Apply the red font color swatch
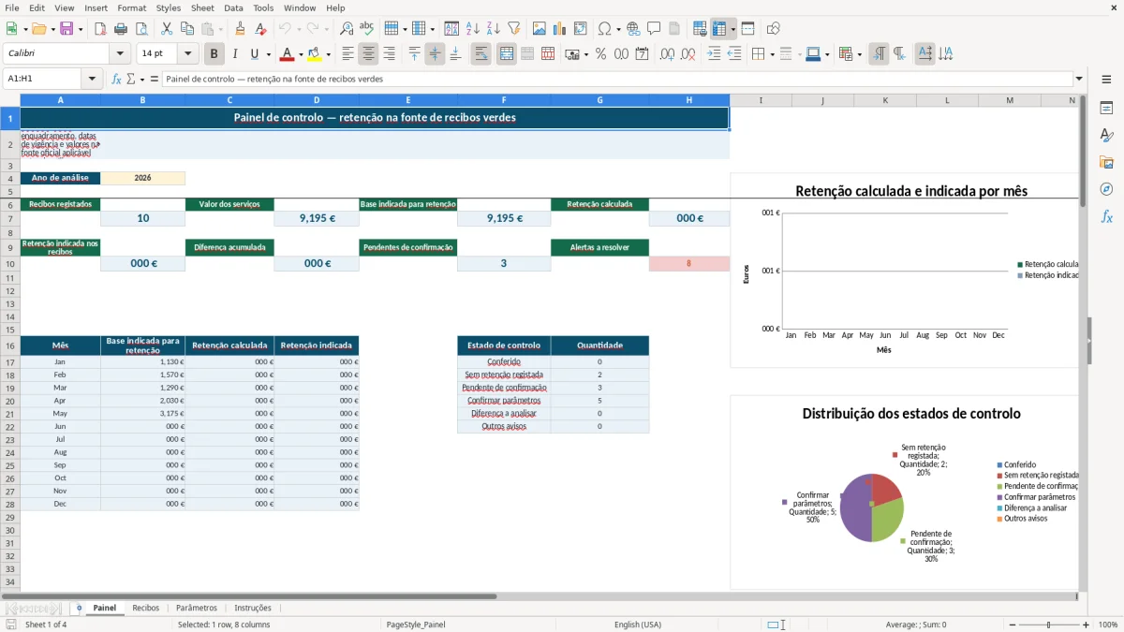 click(287, 54)
